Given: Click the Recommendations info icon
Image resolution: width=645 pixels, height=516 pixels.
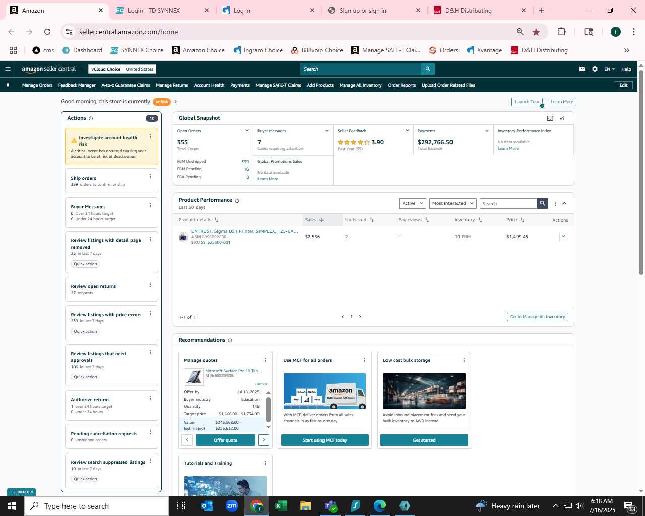Looking at the screenshot, I should point(230,340).
